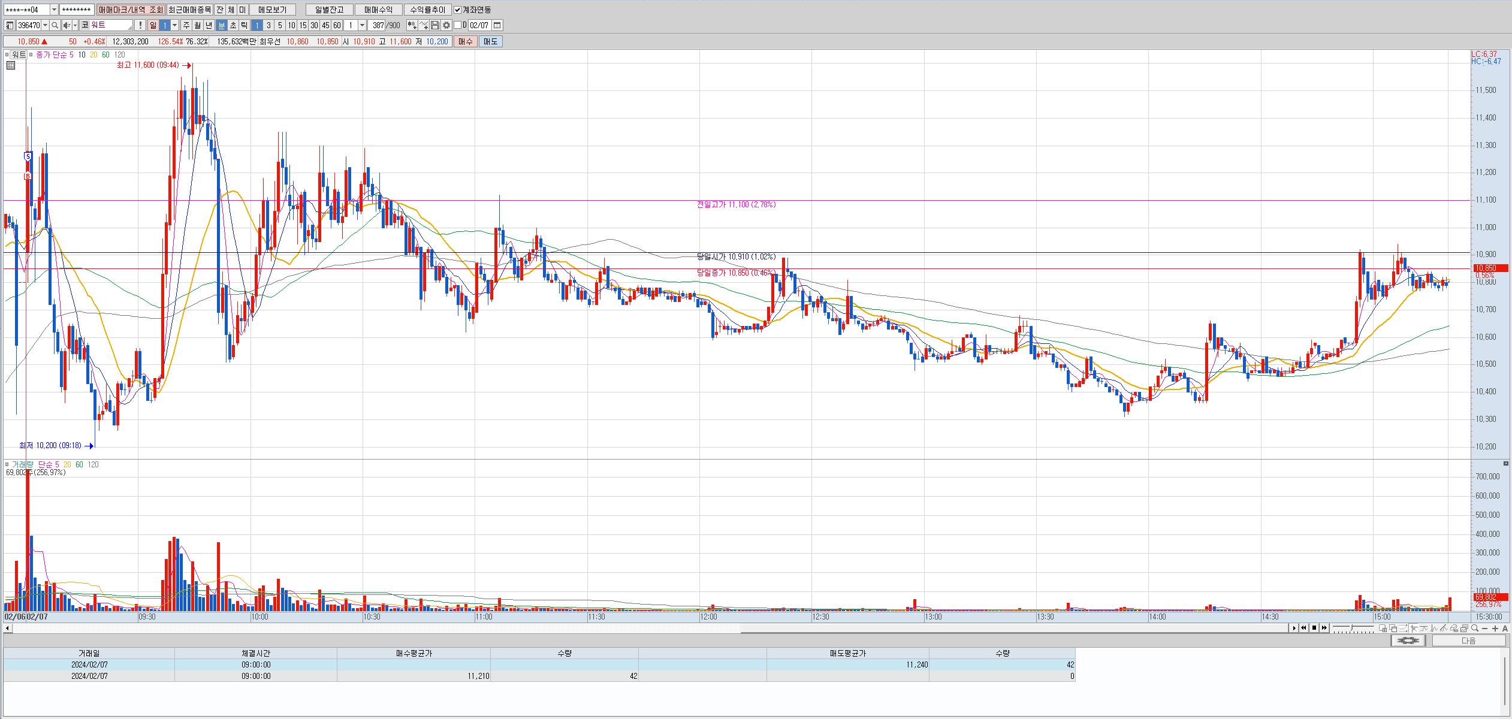Click the chart zoom slider below chart
The height and width of the screenshot is (719, 1512).
click(x=1353, y=628)
